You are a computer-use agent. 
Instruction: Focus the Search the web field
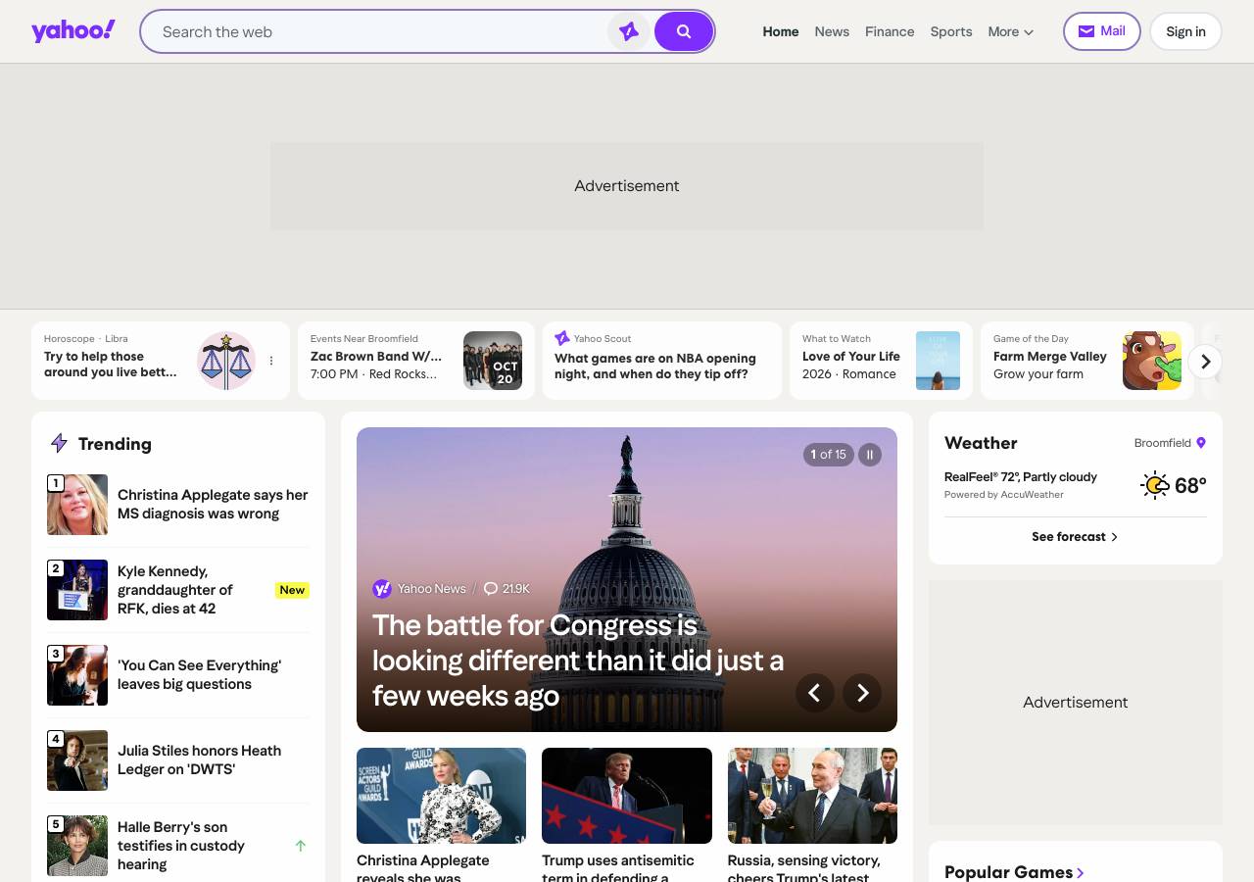coord(382,31)
